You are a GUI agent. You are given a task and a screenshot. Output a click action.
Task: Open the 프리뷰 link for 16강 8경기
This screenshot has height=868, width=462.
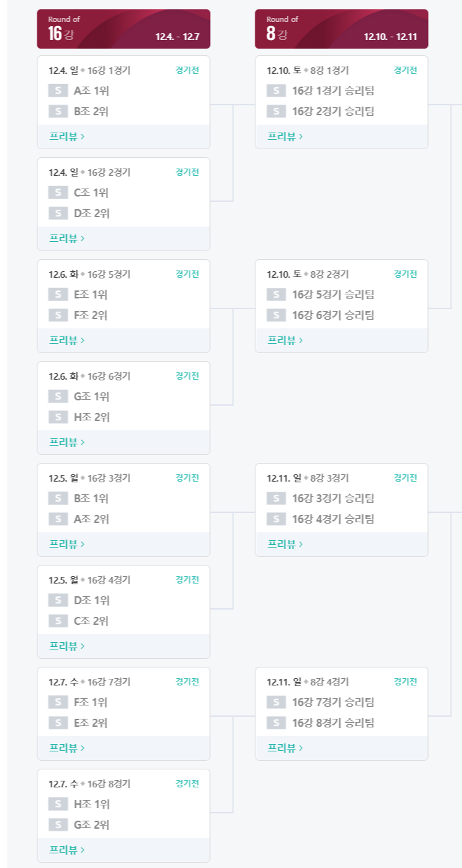(67, 850)
